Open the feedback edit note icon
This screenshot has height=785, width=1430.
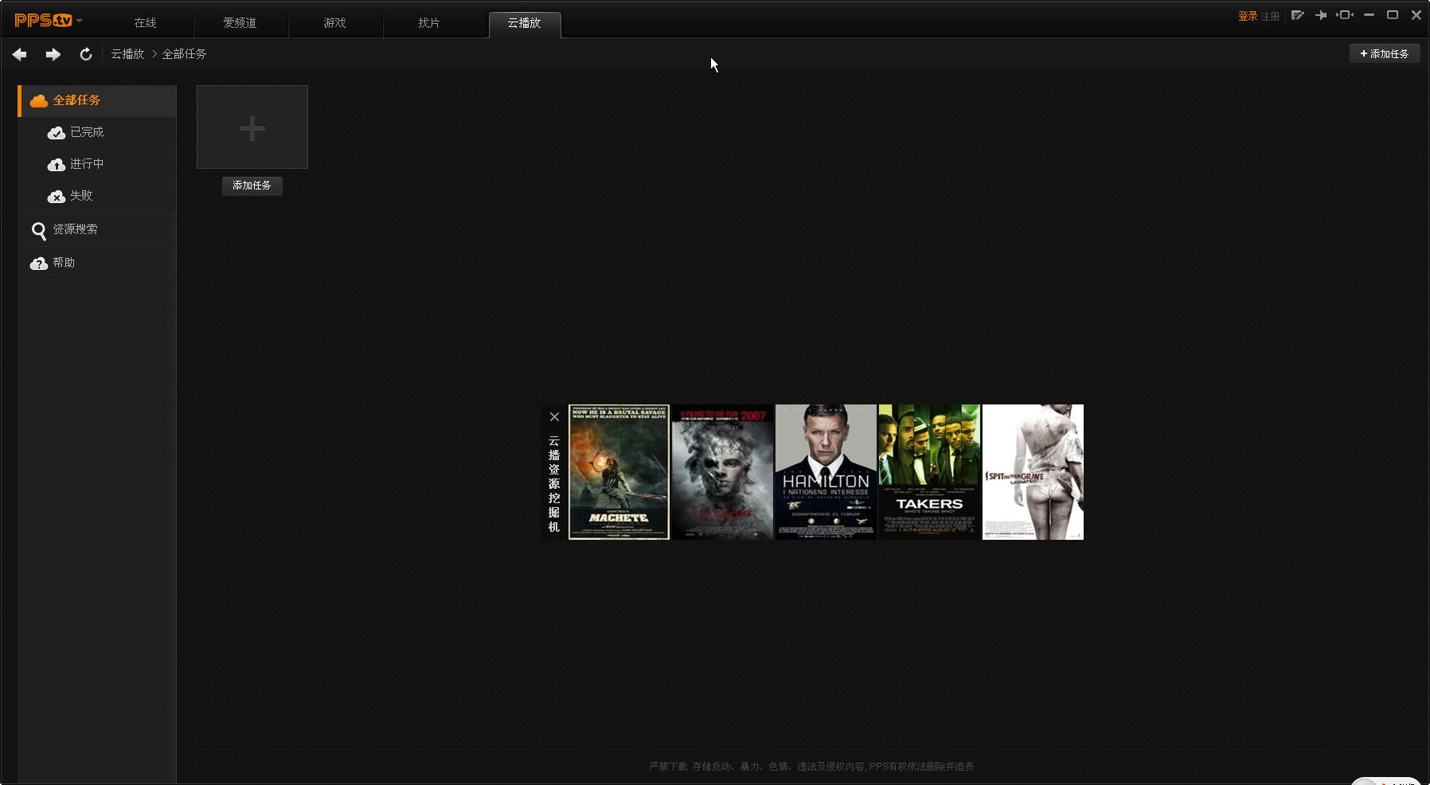[1298, 15]
